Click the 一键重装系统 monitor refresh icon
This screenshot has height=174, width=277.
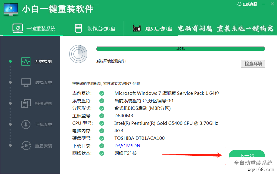(x=18, y=28)
